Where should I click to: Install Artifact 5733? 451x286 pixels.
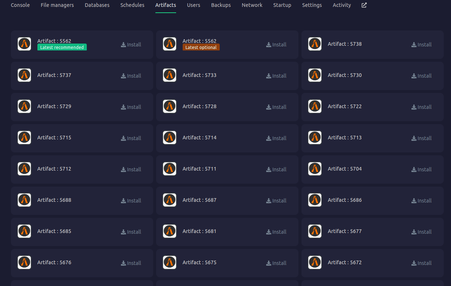coord(276,76)
